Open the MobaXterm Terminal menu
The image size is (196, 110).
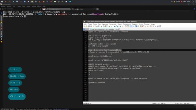coord(3,6)
